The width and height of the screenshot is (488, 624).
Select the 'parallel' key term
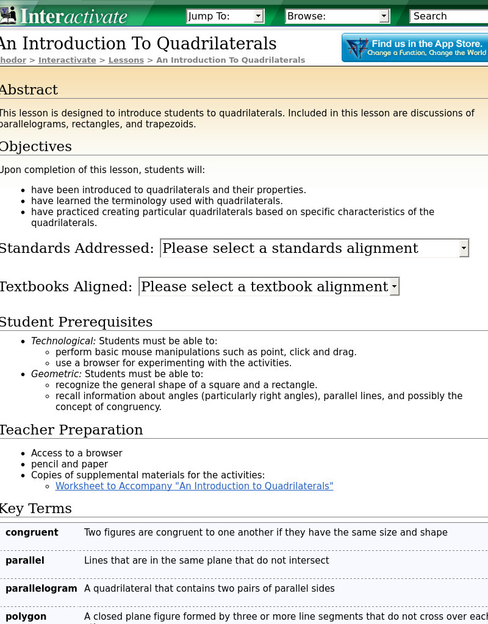(x=24, y=561)
